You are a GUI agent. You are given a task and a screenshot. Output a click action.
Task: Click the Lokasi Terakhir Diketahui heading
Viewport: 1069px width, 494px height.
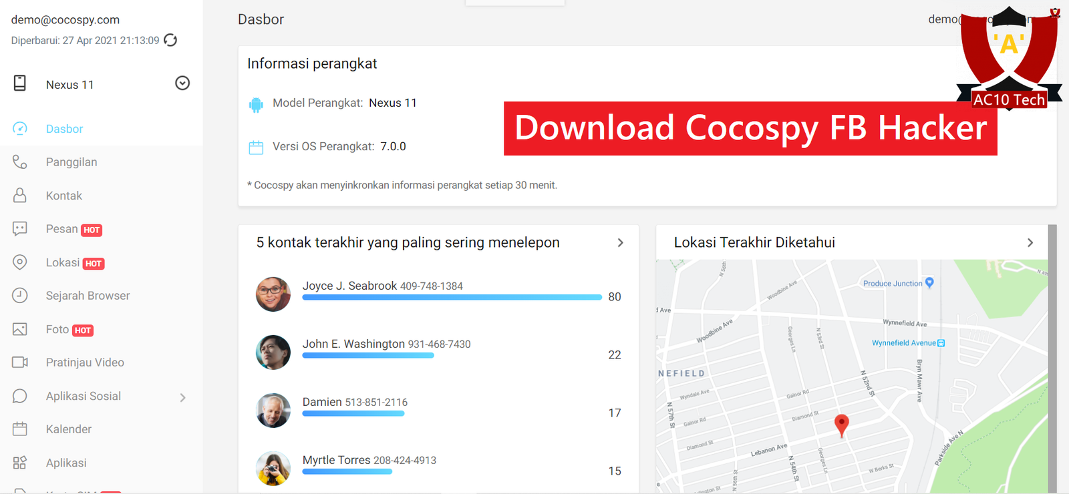click(x=754, y=243)
